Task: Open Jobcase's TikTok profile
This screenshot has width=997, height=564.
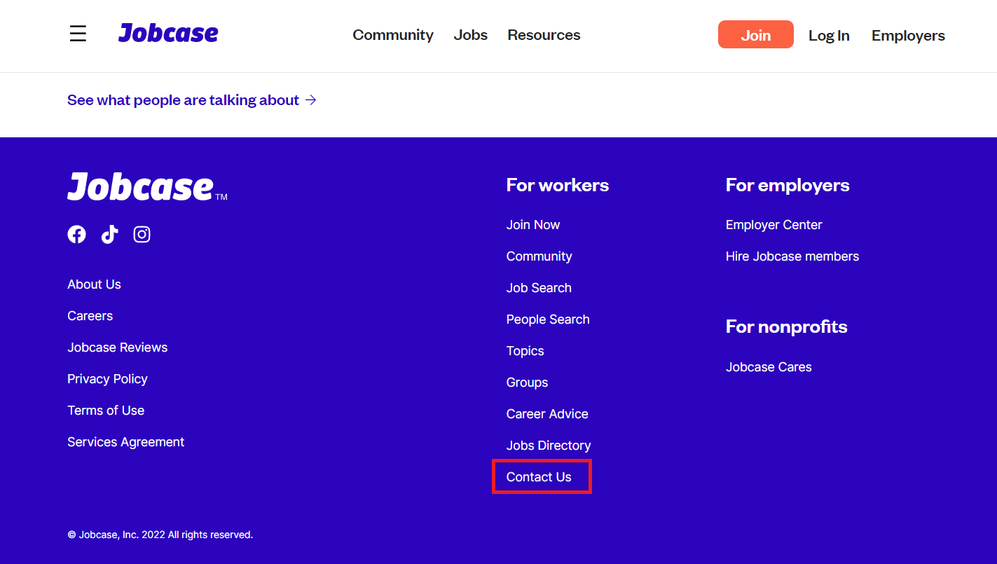Action: tap(109, 234)
